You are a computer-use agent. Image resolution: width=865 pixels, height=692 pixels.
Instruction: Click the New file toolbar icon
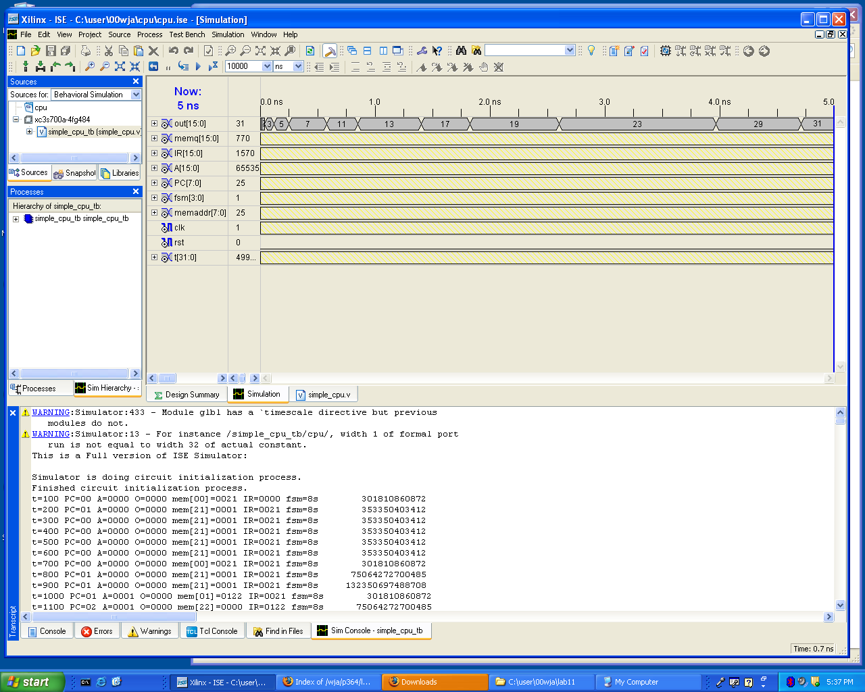(x=21, y=51)
